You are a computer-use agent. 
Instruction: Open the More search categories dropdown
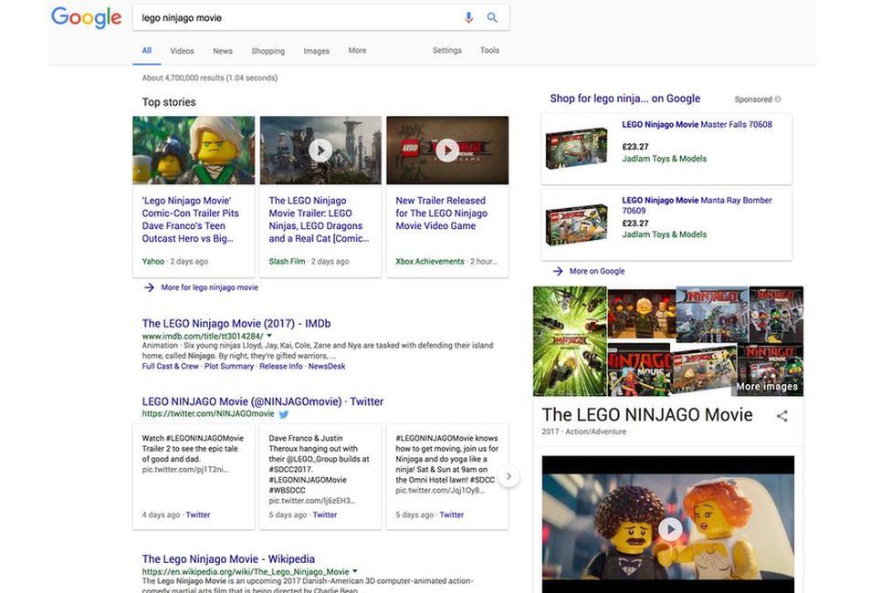(x=357, y=50)
